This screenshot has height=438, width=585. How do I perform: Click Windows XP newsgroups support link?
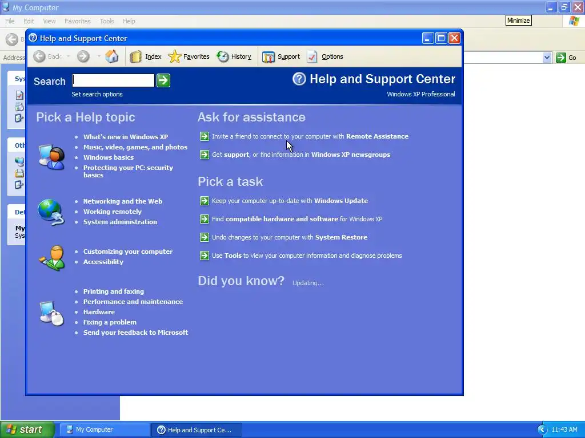[x=301, y=155]
